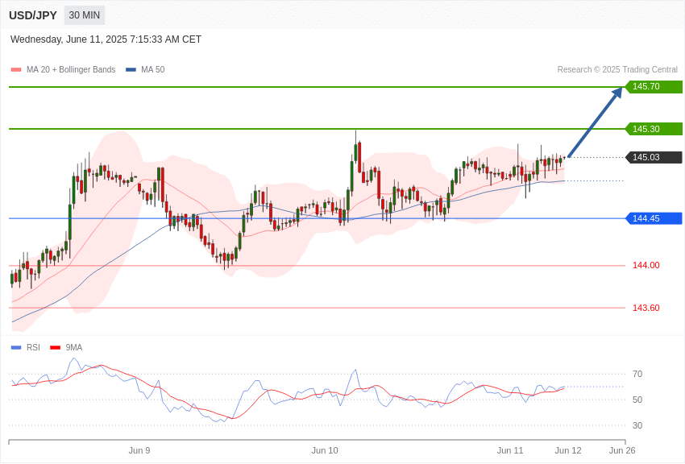The height and width of the screenshot is (464, 685).
Task: Click the MA 50 legend color swatch
Action: point(131,69)
